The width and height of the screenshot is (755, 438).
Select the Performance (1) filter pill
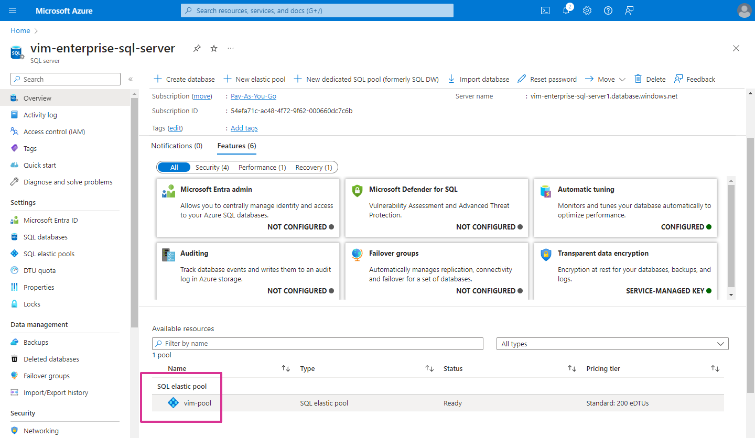tap(262, 167)
